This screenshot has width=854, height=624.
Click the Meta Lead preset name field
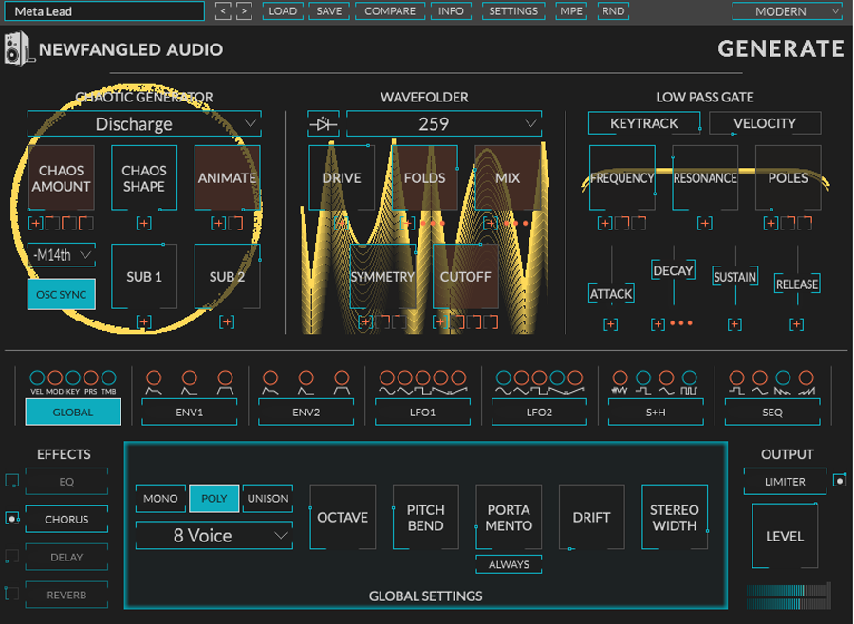click(104, 11)
